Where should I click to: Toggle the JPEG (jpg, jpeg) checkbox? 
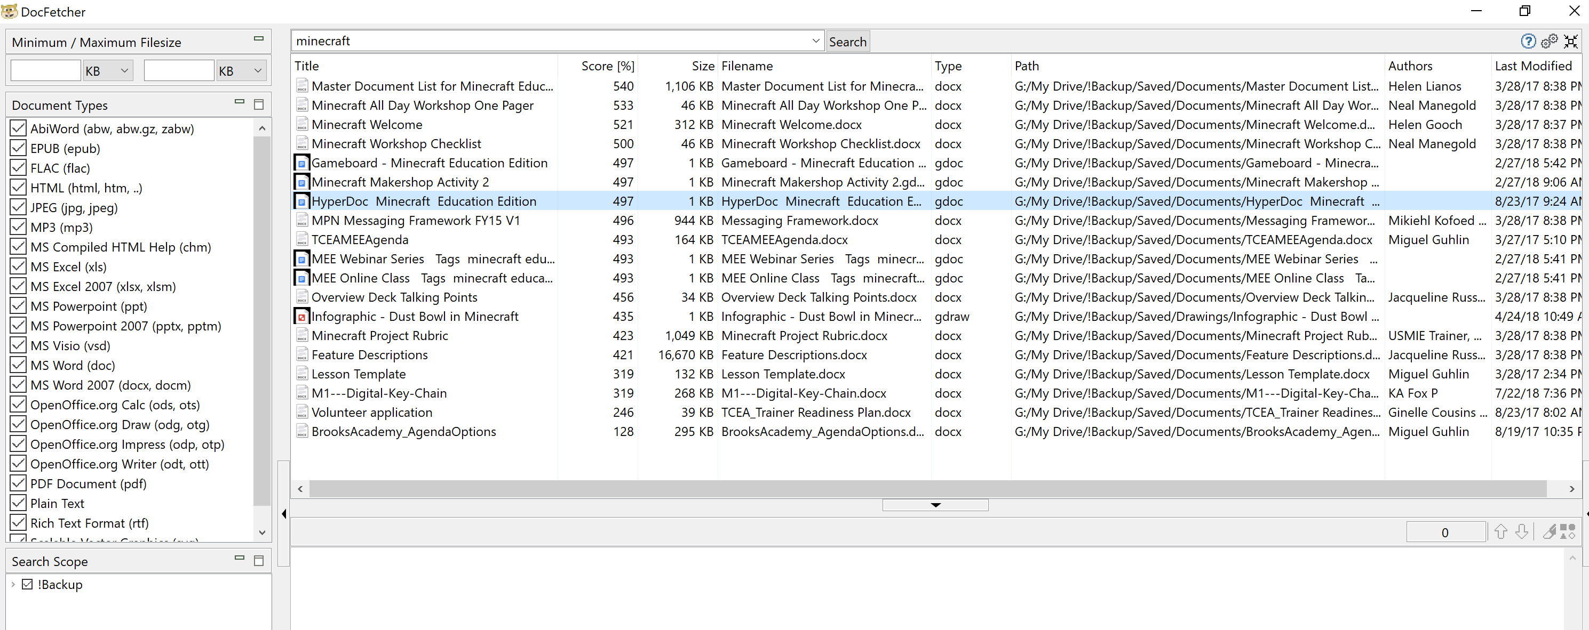click(x=19, y=207)
